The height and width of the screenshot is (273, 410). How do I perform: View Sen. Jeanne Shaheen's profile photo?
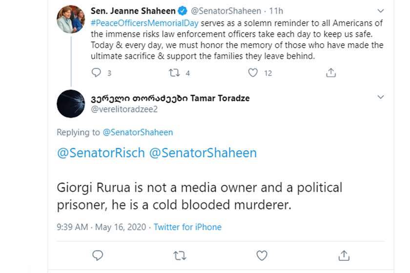[71, 19]
